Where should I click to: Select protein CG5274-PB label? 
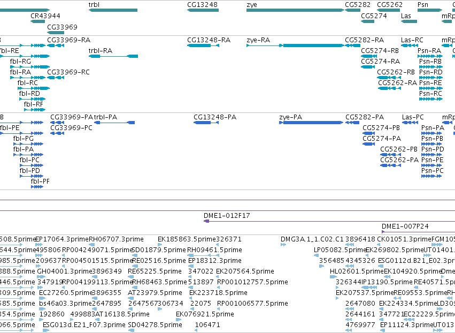click(x=381, y=128)
